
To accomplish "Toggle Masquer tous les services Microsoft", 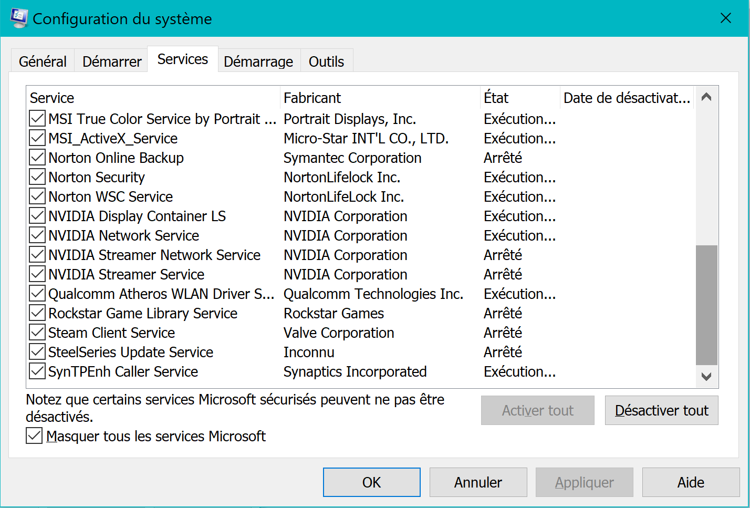I will [x=35, y=436].
